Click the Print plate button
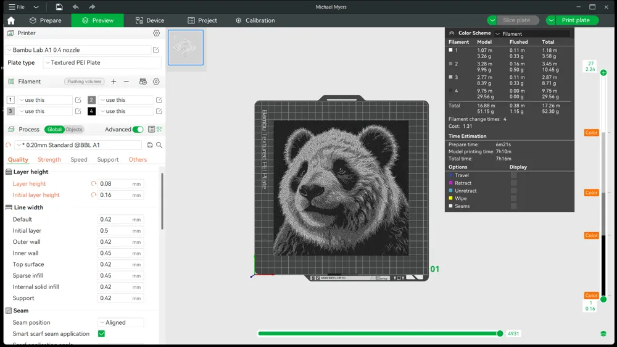This screenshot has height=347, width=617. 577,20
